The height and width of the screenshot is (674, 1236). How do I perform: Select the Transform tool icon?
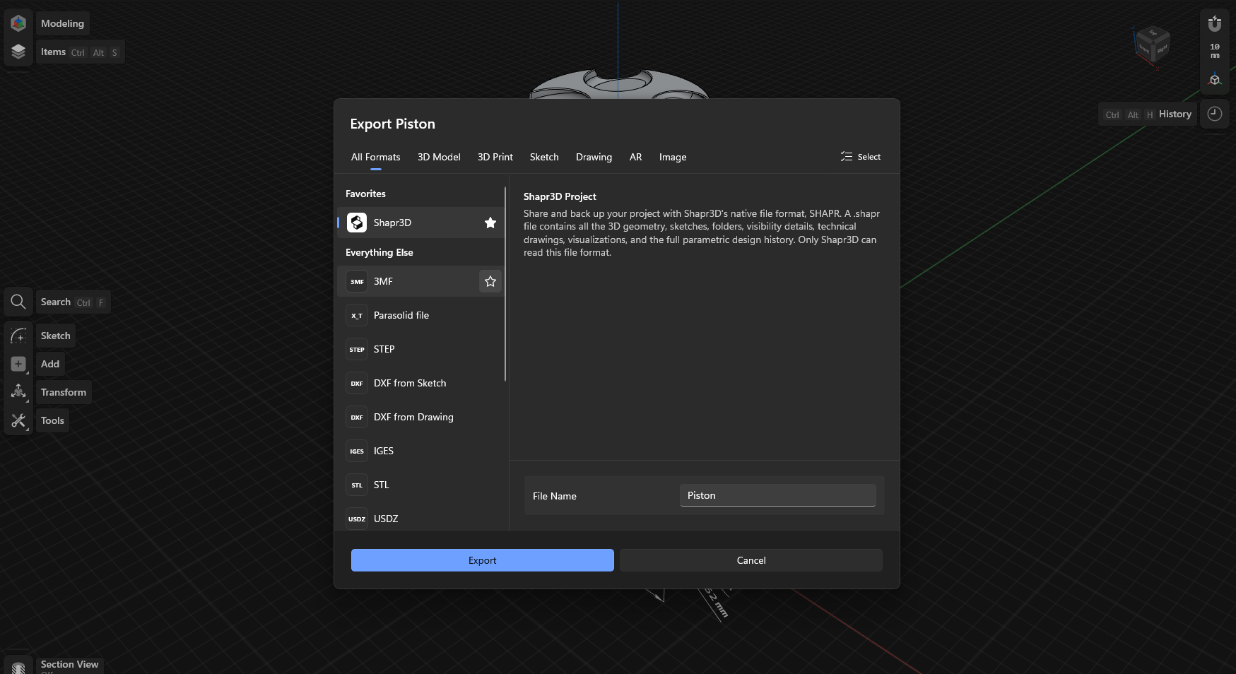tap(18, 392)
